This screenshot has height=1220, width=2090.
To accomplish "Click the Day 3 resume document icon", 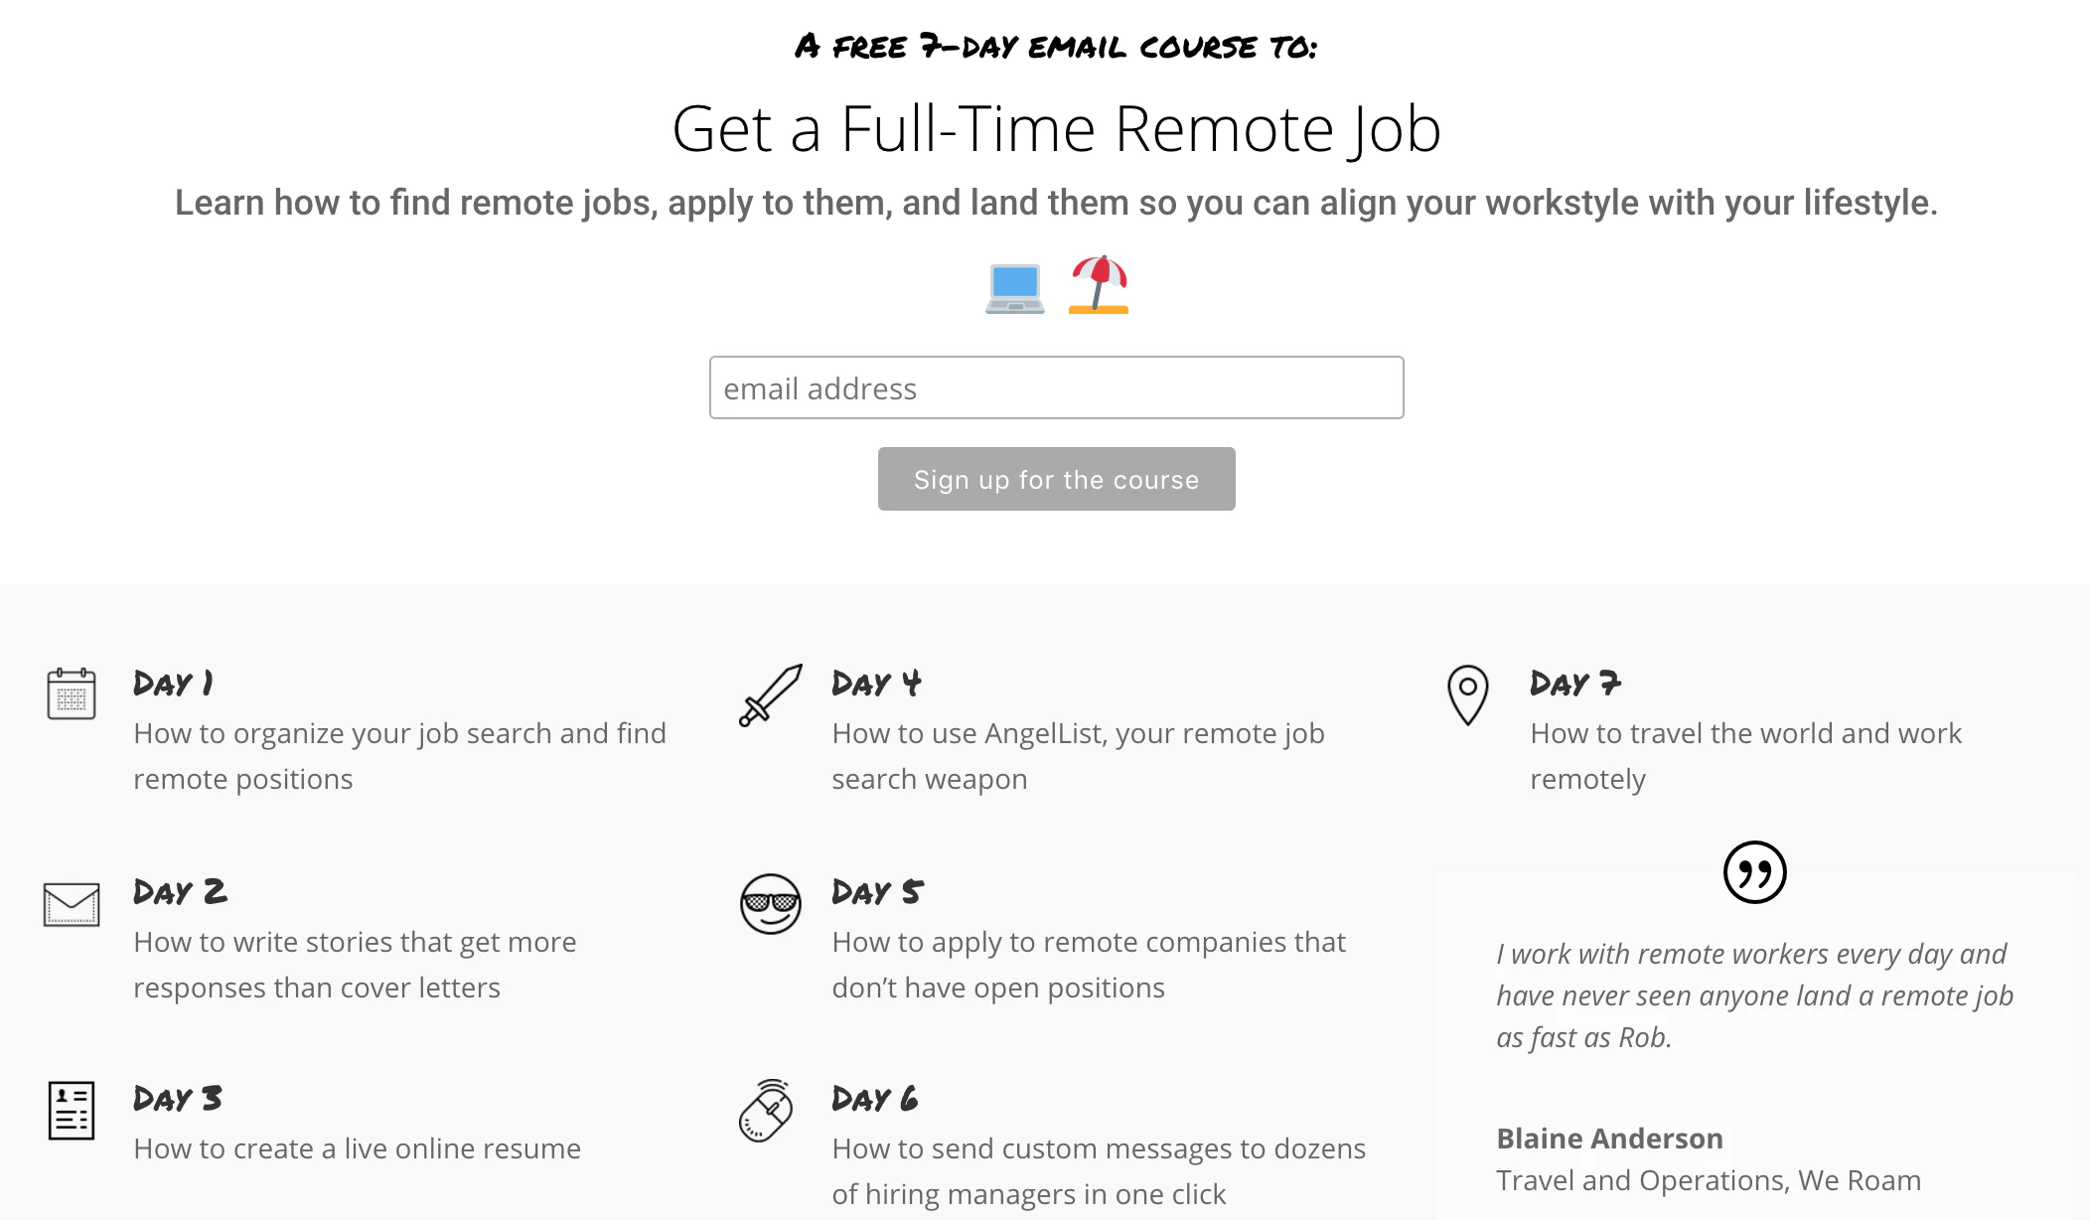I will pos(71,1113).
